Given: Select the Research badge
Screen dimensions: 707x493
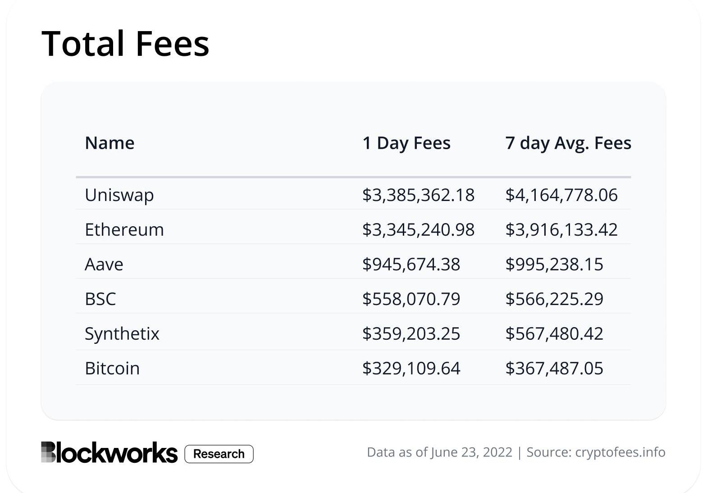Looking at the screenshot, I should 219,454.
